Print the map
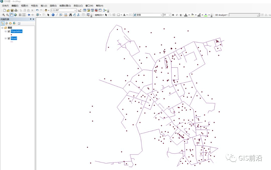 pos(16,10)
